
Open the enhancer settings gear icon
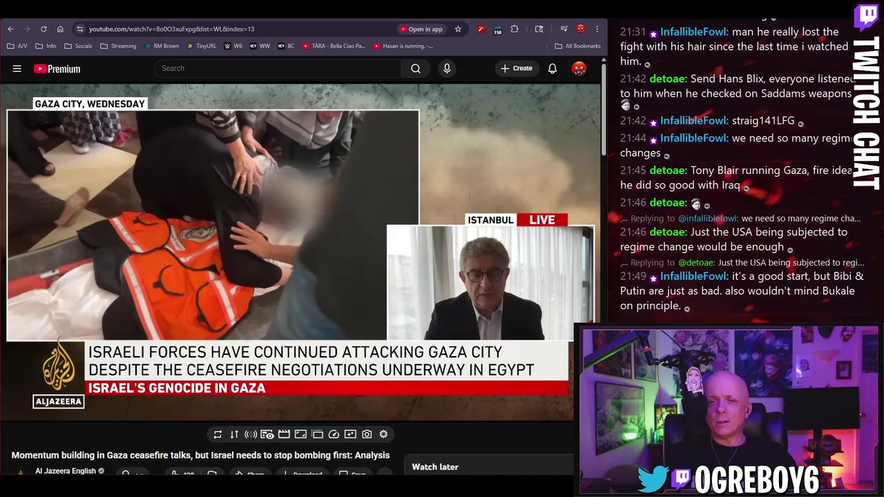pos(383,434)
